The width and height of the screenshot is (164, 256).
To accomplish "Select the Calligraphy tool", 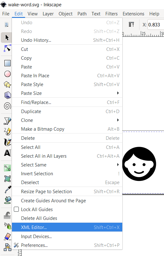I will [7, 142].
